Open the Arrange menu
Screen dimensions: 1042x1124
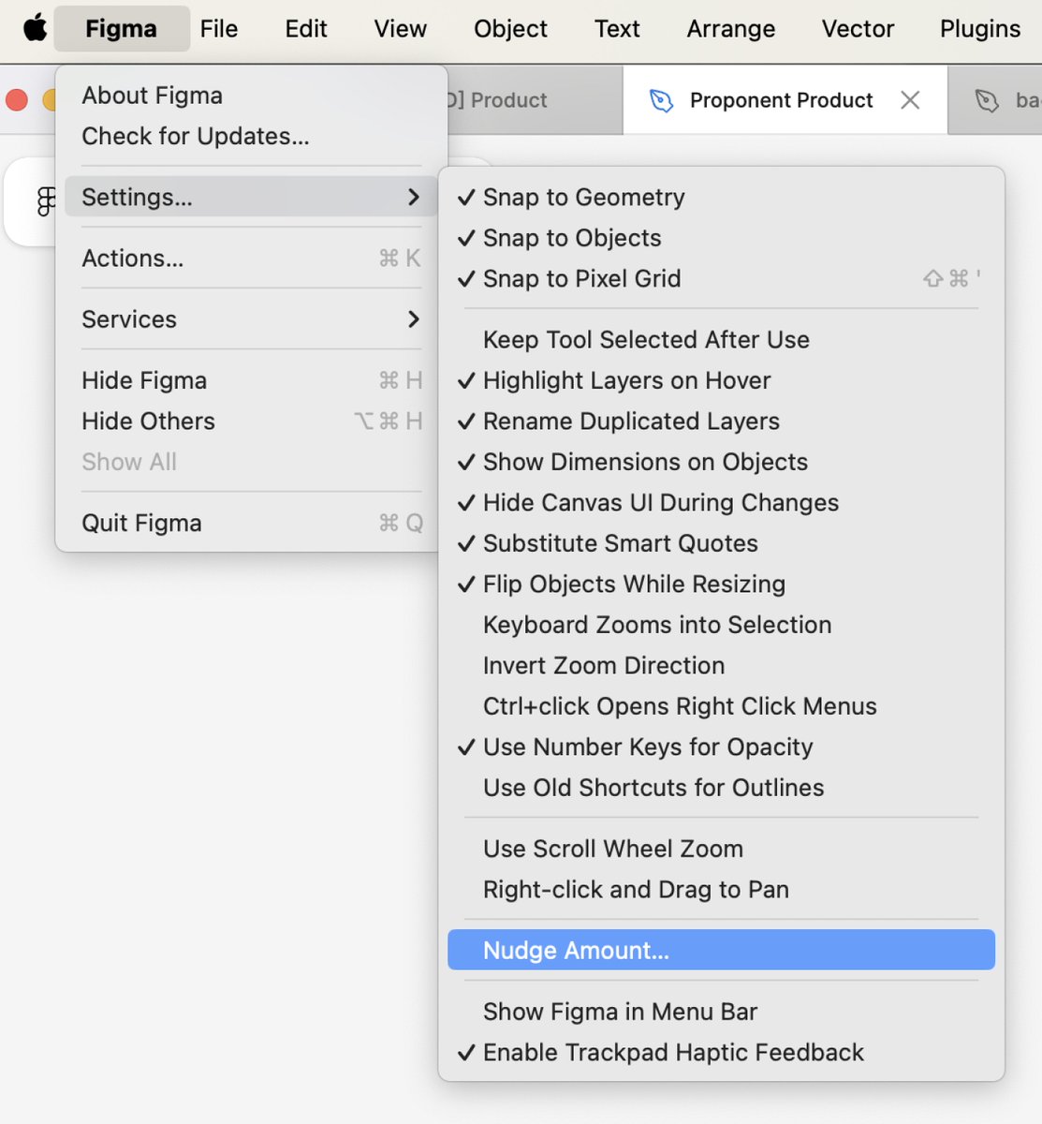click(731, 29)
